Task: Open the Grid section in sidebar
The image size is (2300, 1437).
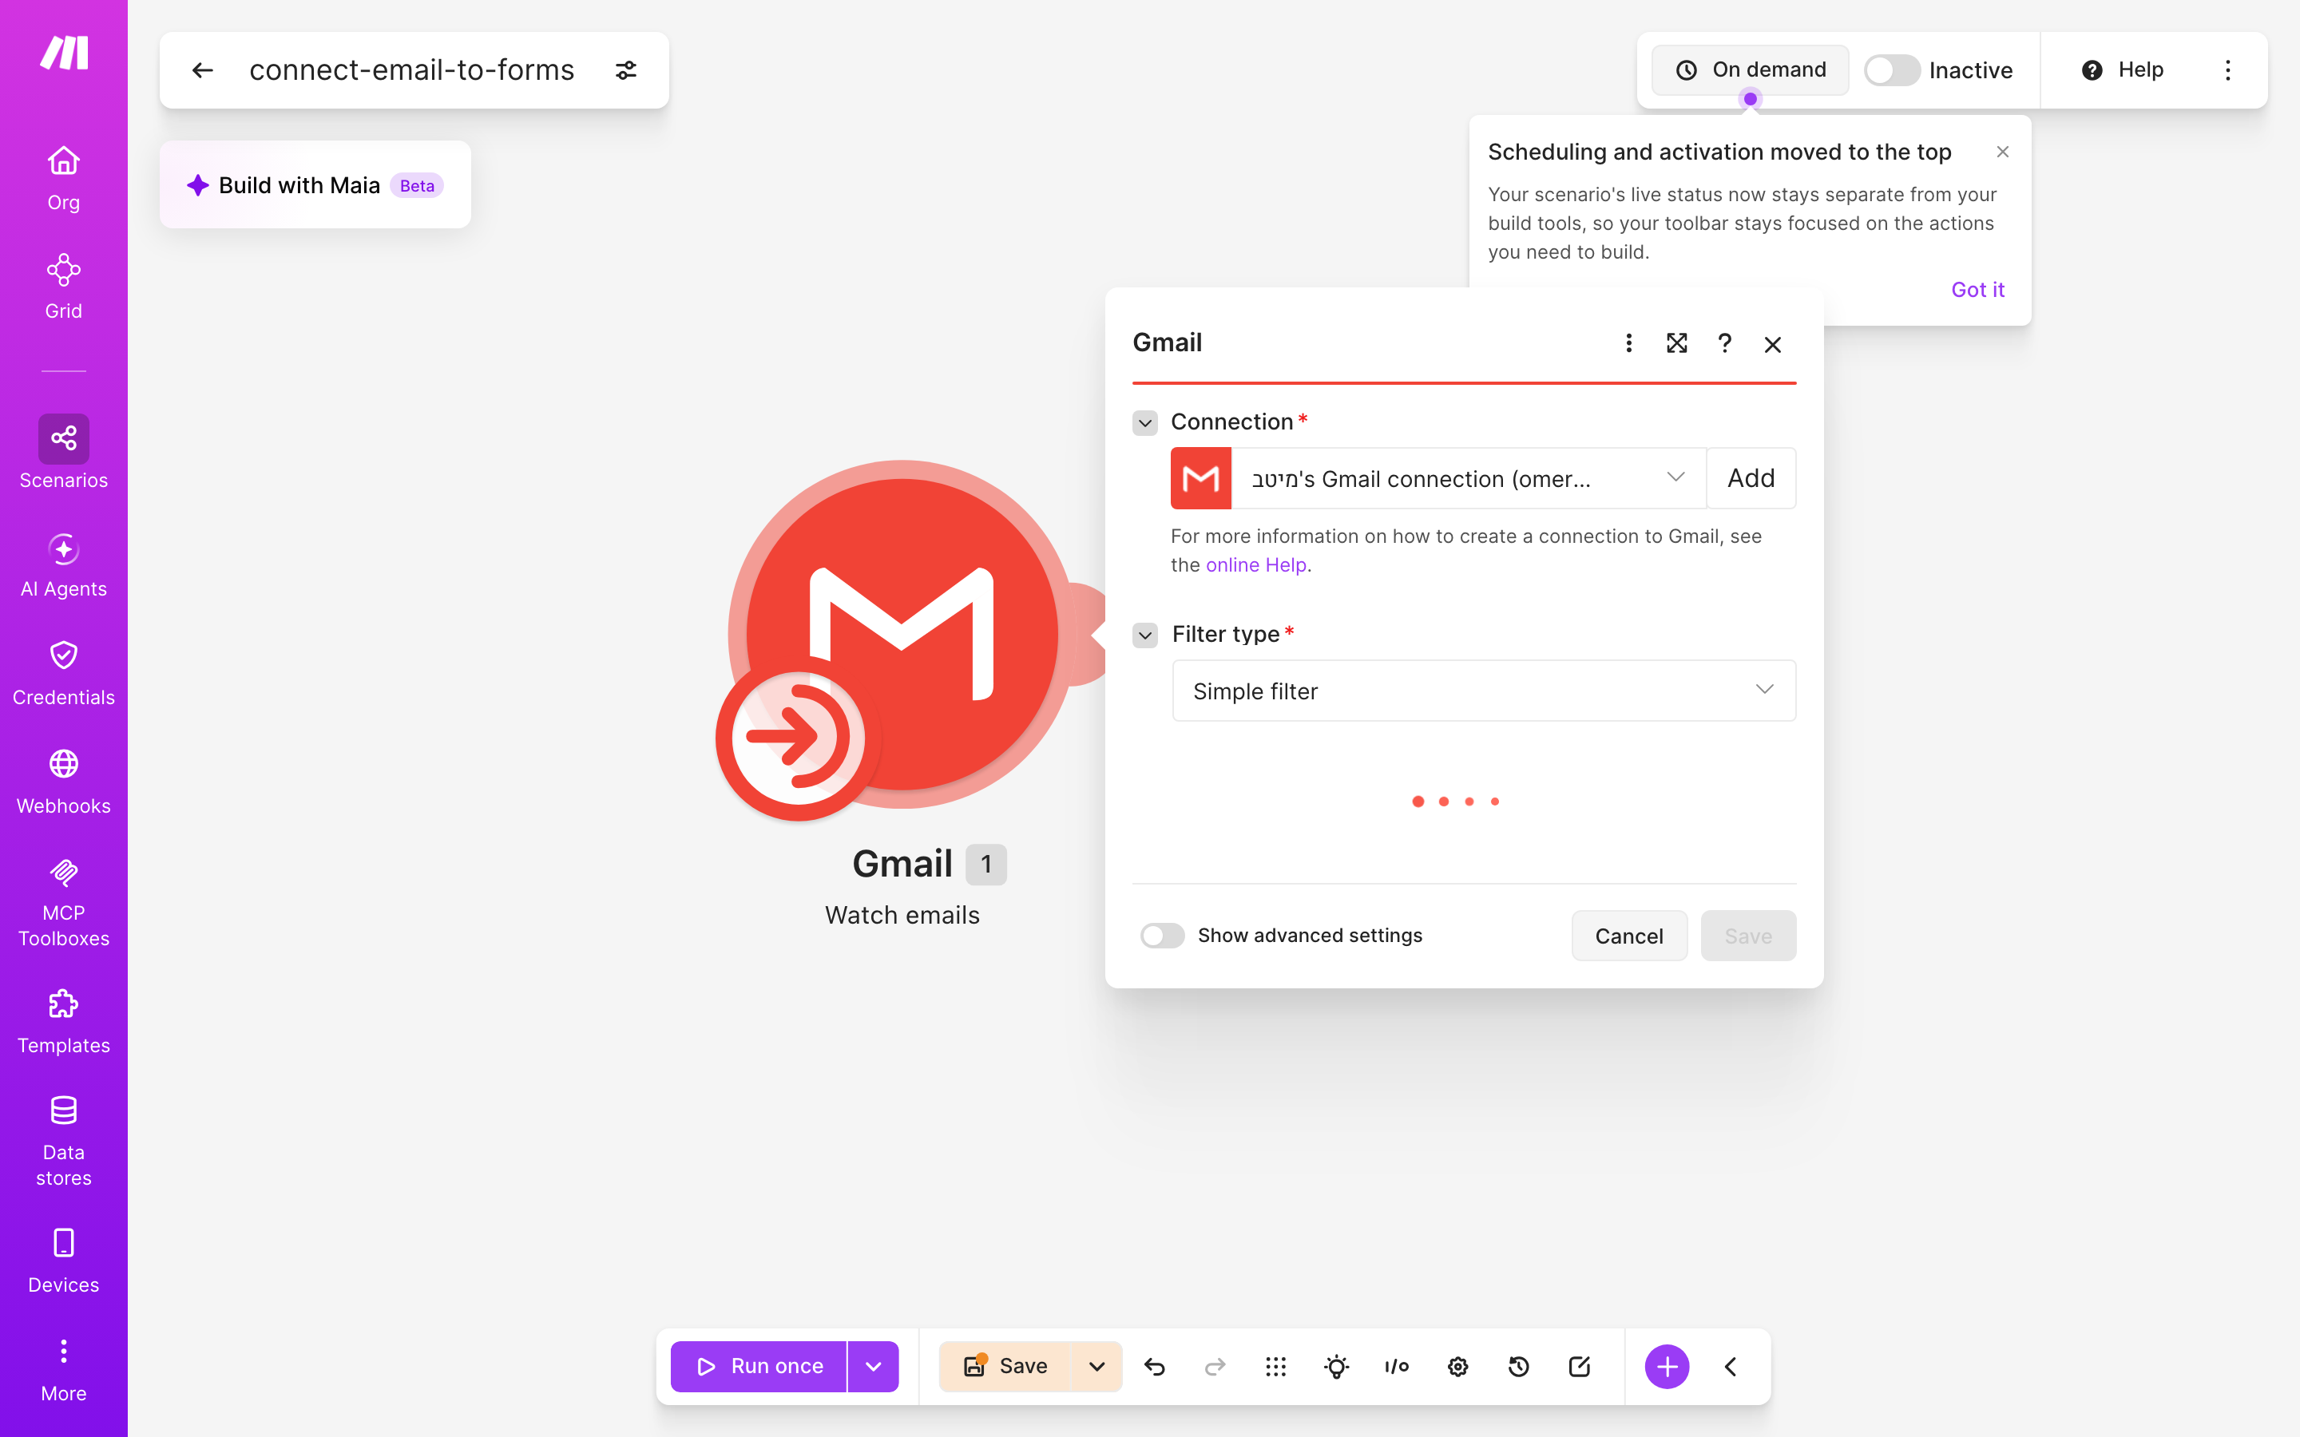Action: pos(64,287)
